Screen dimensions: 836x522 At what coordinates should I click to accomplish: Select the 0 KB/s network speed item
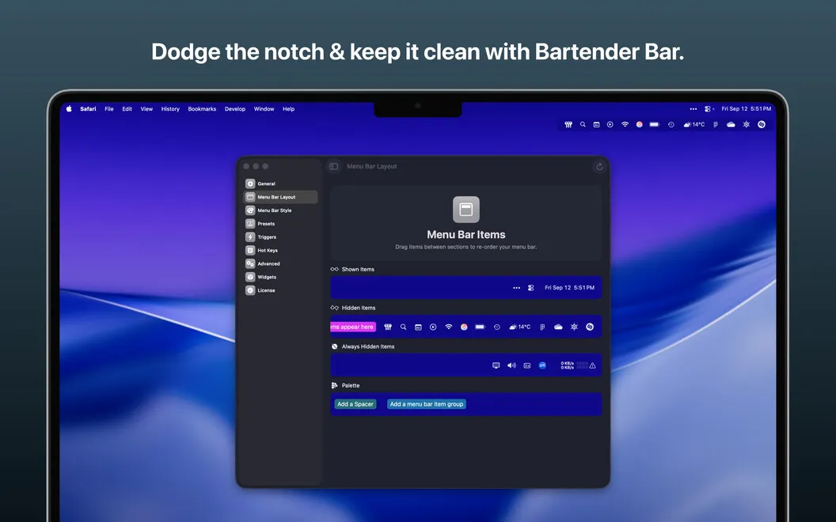point(567,365)
